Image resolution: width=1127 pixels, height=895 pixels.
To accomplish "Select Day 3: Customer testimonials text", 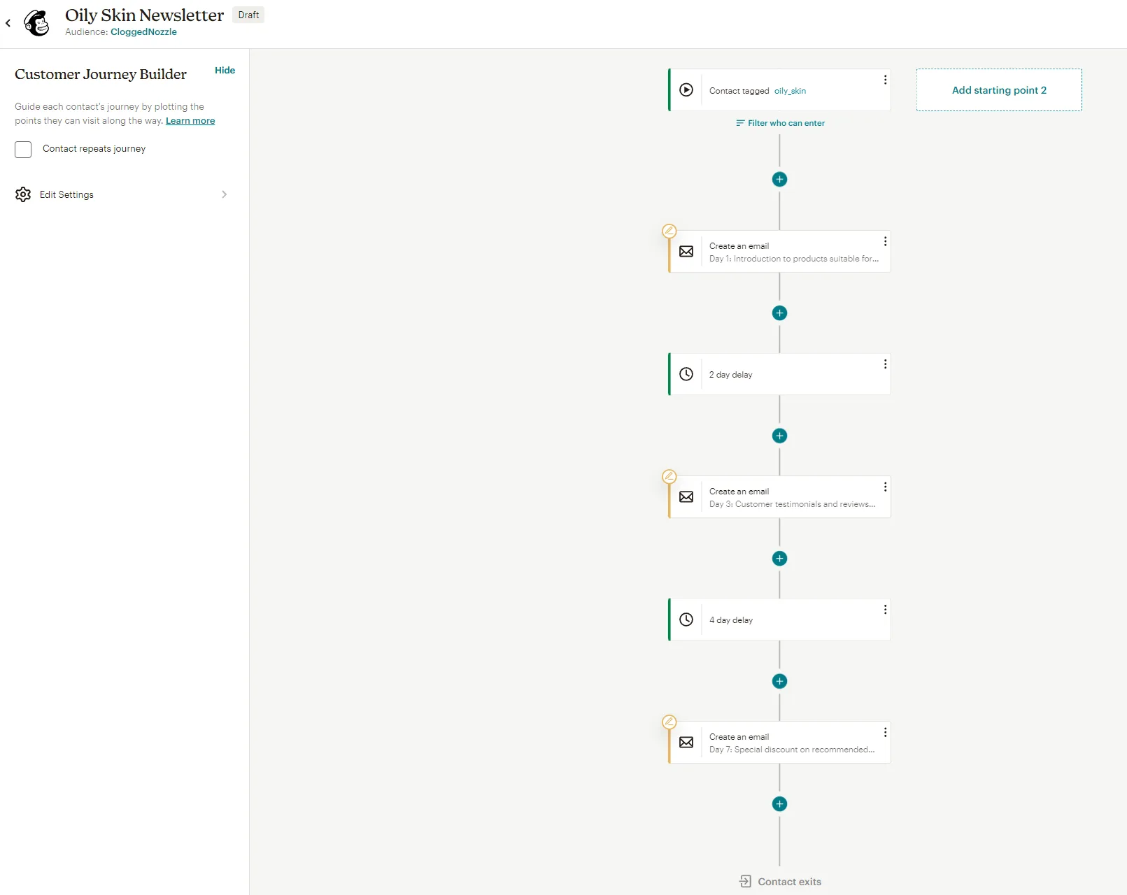I will [792, 504].
